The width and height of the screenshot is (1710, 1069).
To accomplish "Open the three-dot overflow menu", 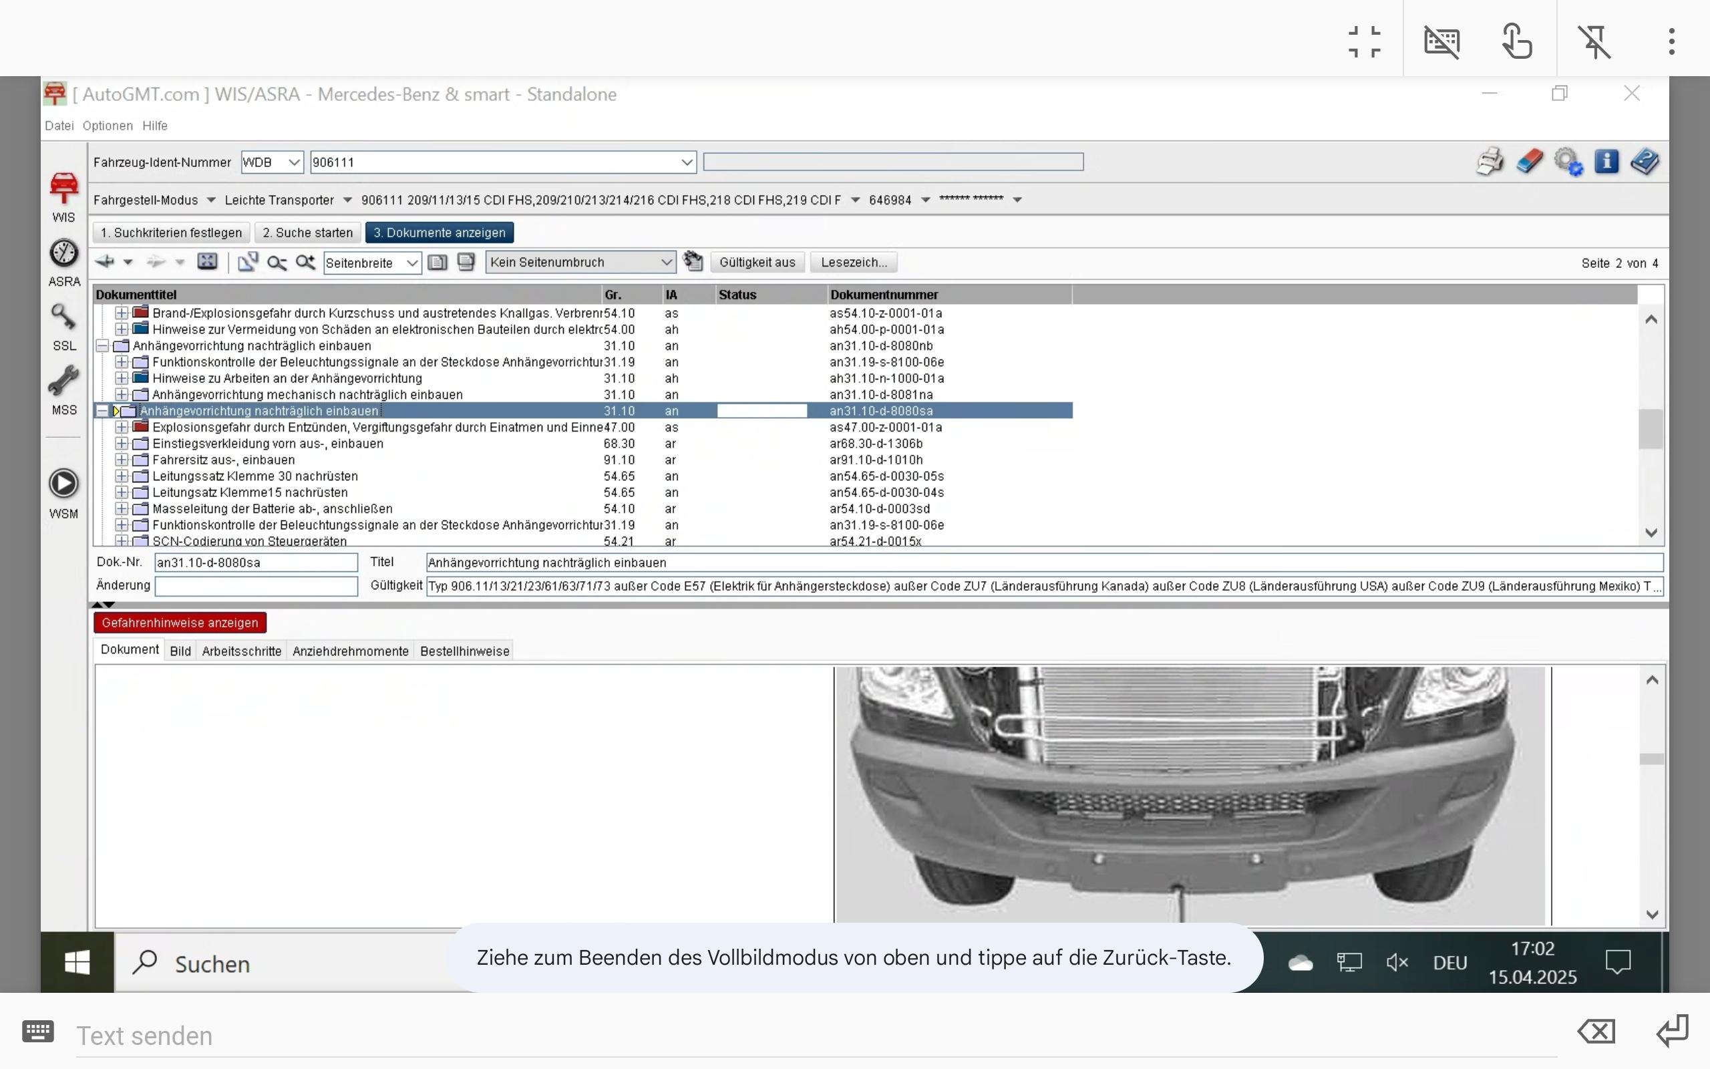I will point(1671,41).
